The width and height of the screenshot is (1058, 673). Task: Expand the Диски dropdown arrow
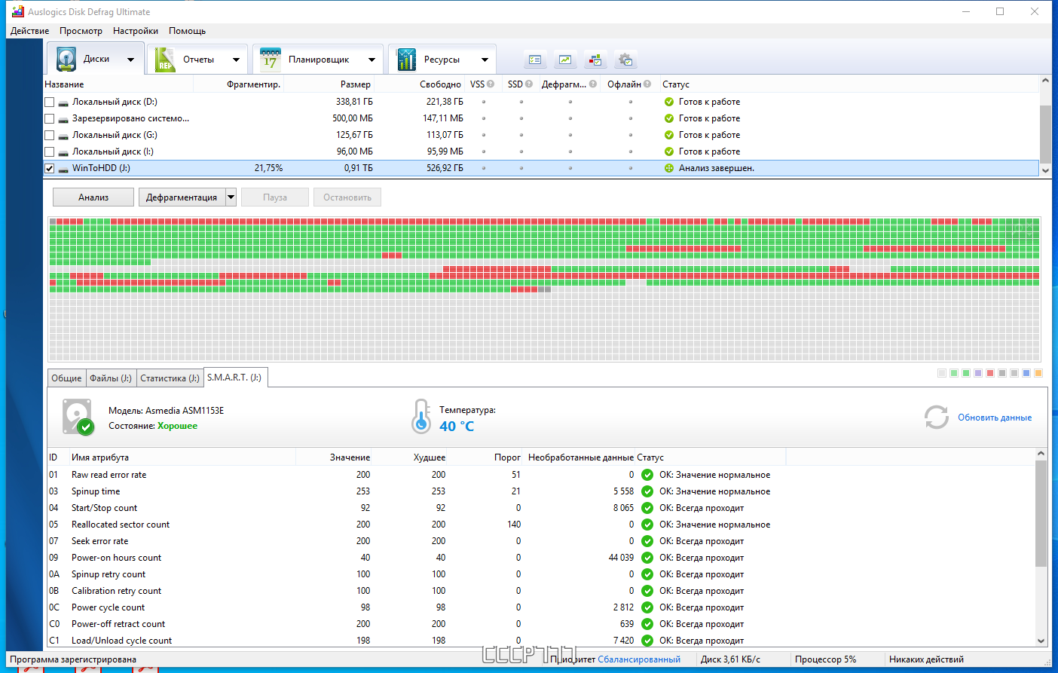click(130, 60)
